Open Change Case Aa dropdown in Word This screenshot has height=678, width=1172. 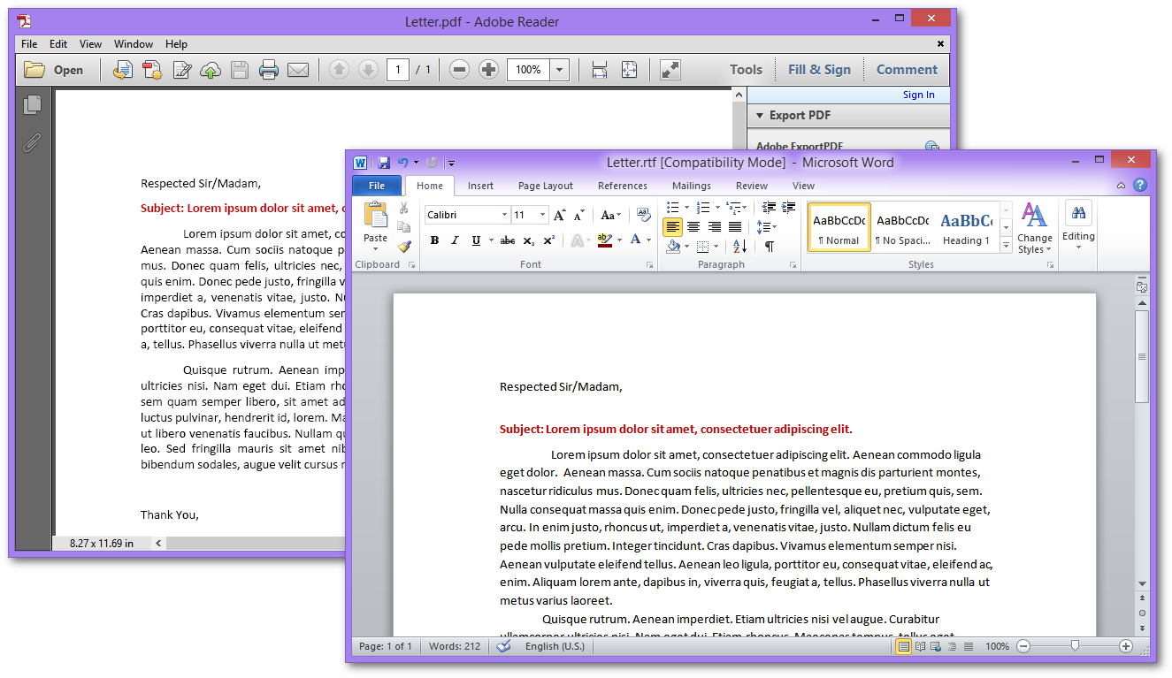(610, 215)
